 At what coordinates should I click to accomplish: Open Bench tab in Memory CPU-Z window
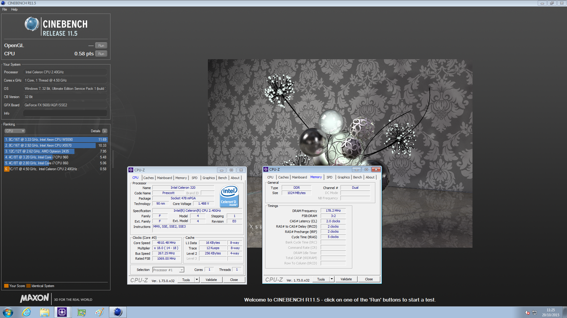(x=358, y=177)
